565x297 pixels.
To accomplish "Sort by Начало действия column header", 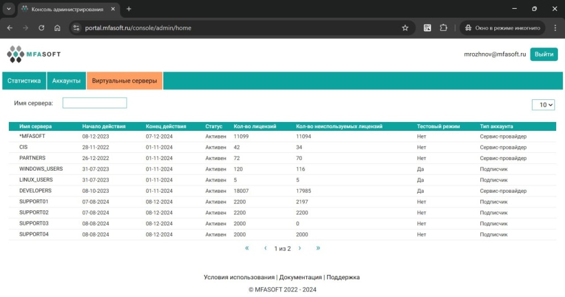I will click(104, 126).
